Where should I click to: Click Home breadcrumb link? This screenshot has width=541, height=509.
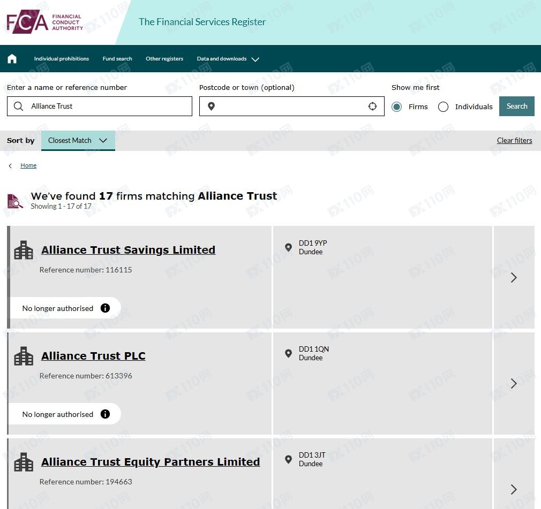point(28,165)
